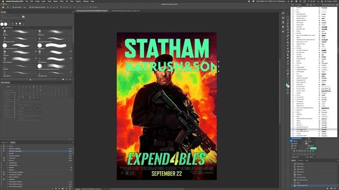339x190 pixels.
Task: Open the Filter menu
Action: (61, 1)
